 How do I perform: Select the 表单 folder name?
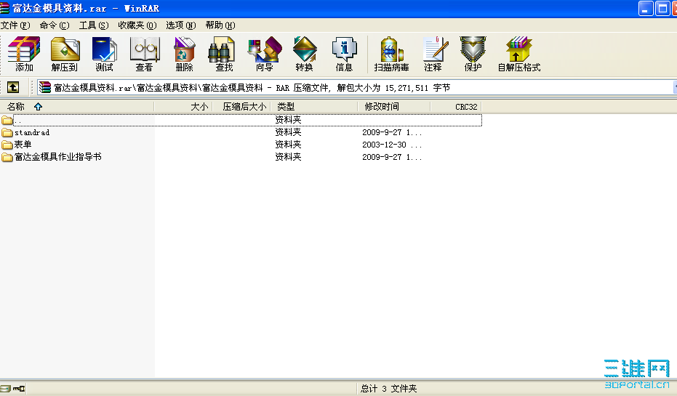[x=23, y=145]
